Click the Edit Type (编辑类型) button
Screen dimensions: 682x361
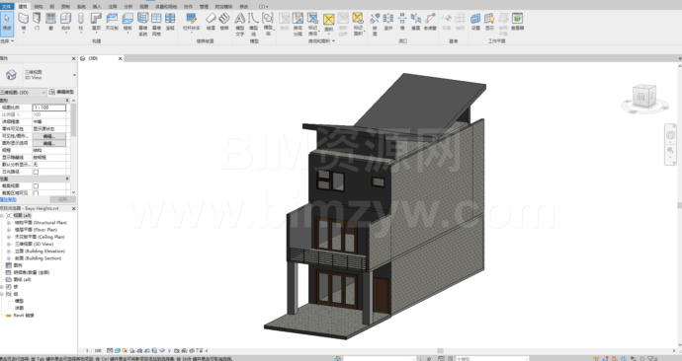tap(61, 92)
